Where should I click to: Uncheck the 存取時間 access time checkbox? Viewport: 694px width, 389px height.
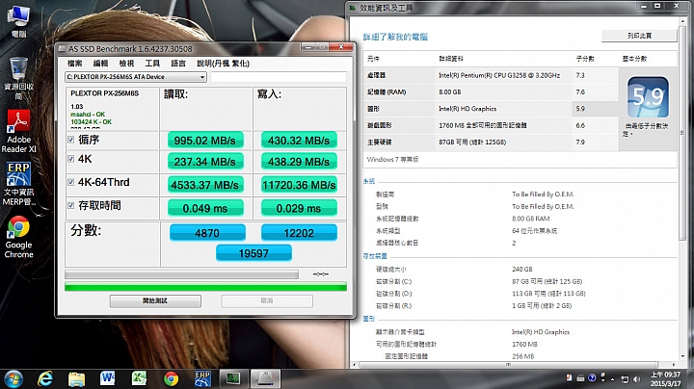[x=70, y=205]
